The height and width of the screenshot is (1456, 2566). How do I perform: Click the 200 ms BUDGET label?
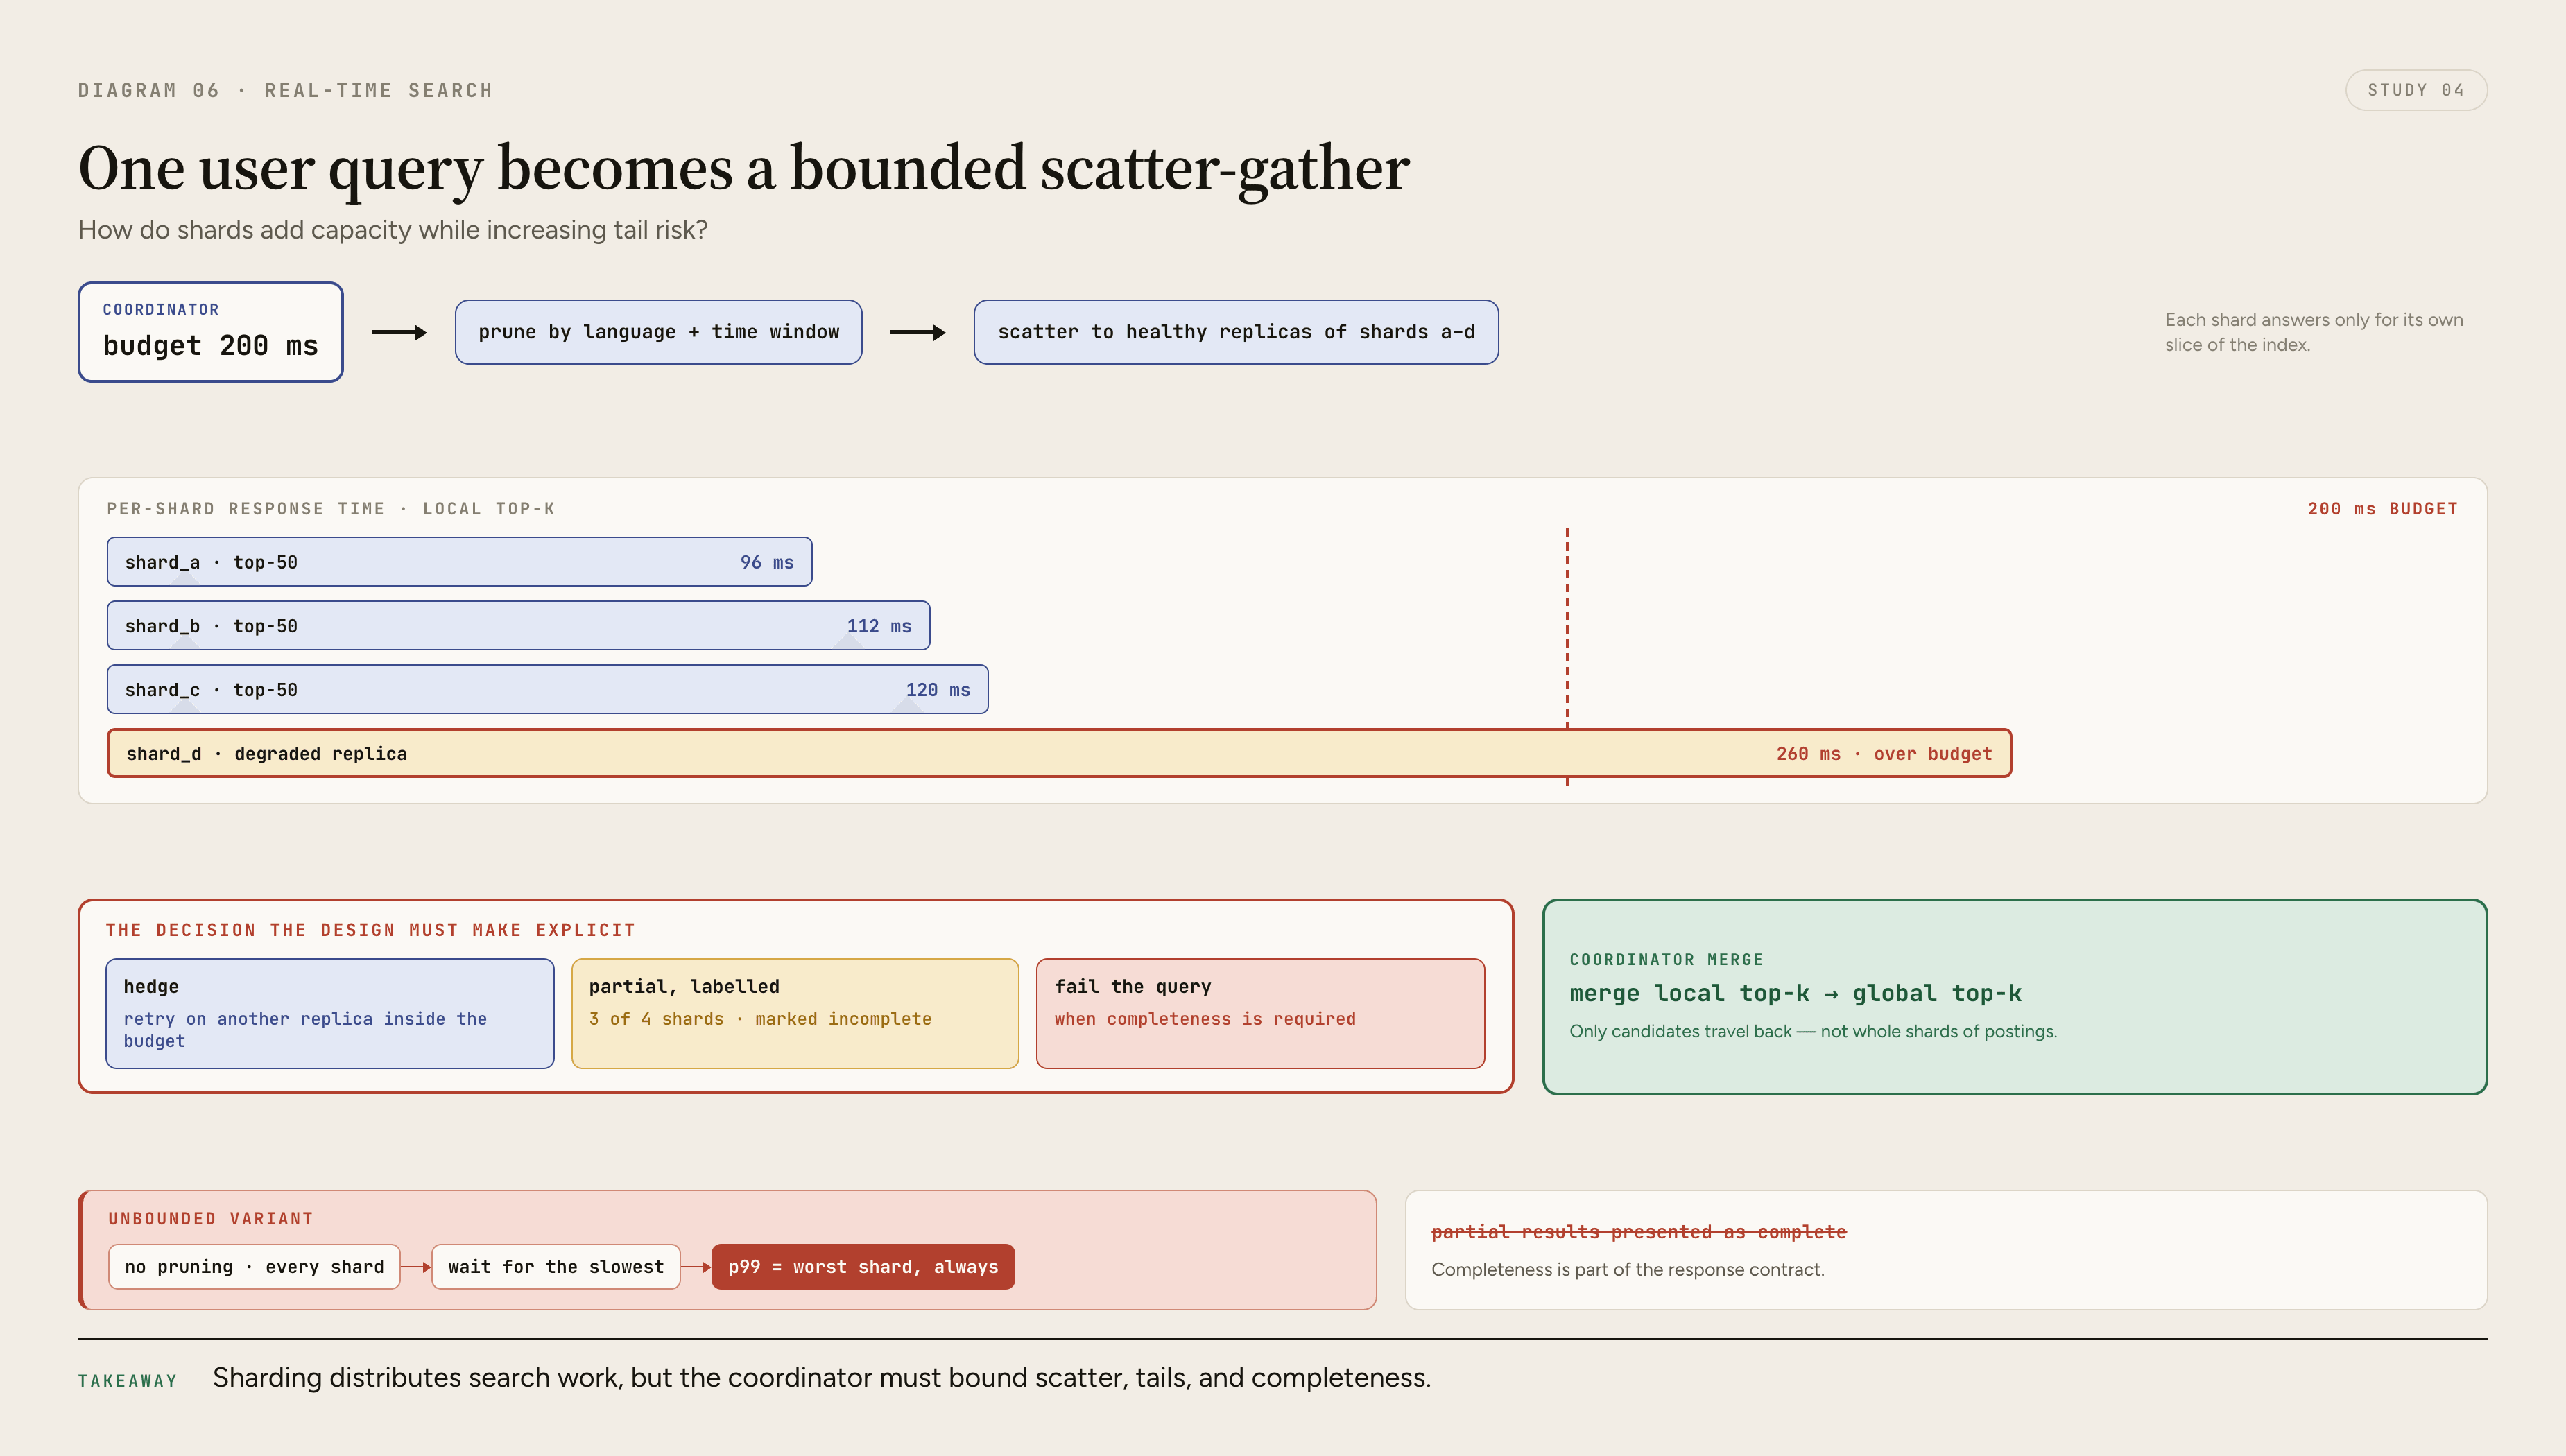pyautogui.click(x=2382, y=509)
